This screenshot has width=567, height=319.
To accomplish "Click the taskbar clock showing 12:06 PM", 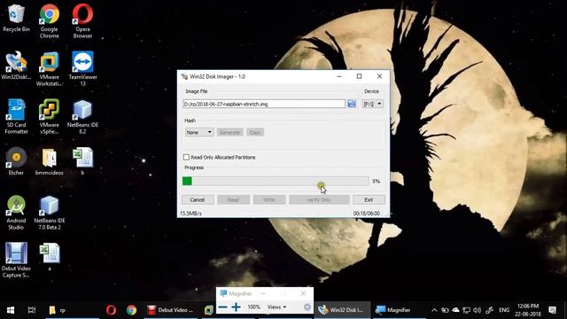I will [528, 310].
